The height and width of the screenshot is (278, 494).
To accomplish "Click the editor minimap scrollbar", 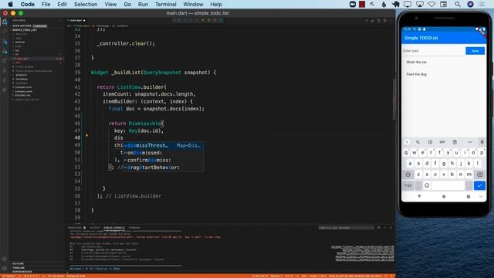I will click(x=394, y=100).
